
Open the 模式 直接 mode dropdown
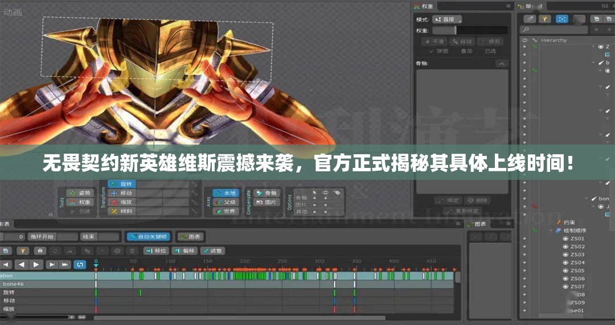447,19
